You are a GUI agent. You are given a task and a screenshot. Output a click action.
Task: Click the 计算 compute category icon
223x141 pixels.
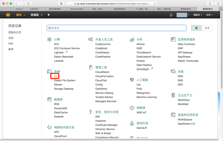click(49, 39)
